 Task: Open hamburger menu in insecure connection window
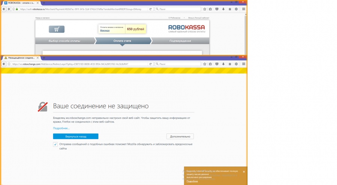243,64
